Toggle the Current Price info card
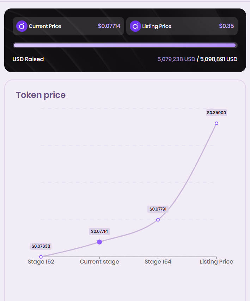 (68, 26)
